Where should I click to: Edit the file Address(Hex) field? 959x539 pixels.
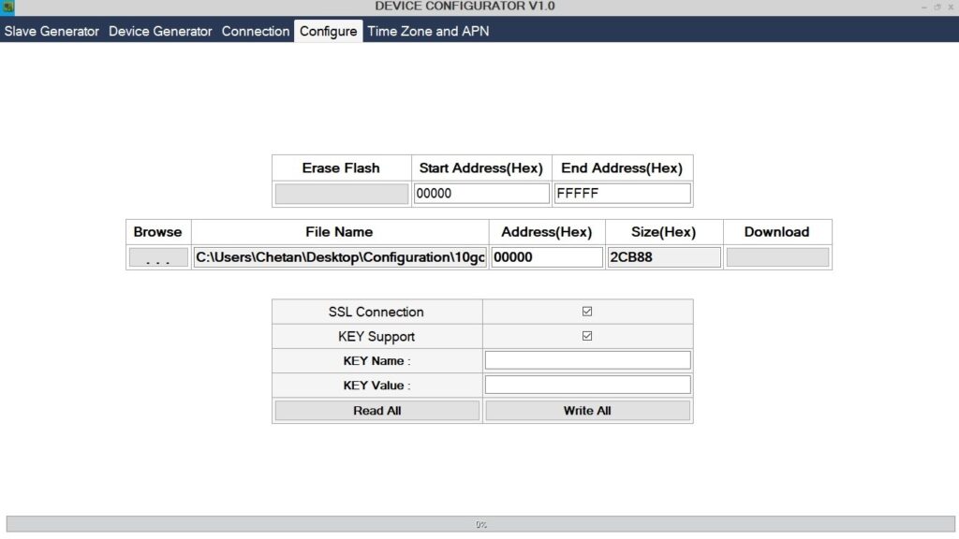point(547,257)
